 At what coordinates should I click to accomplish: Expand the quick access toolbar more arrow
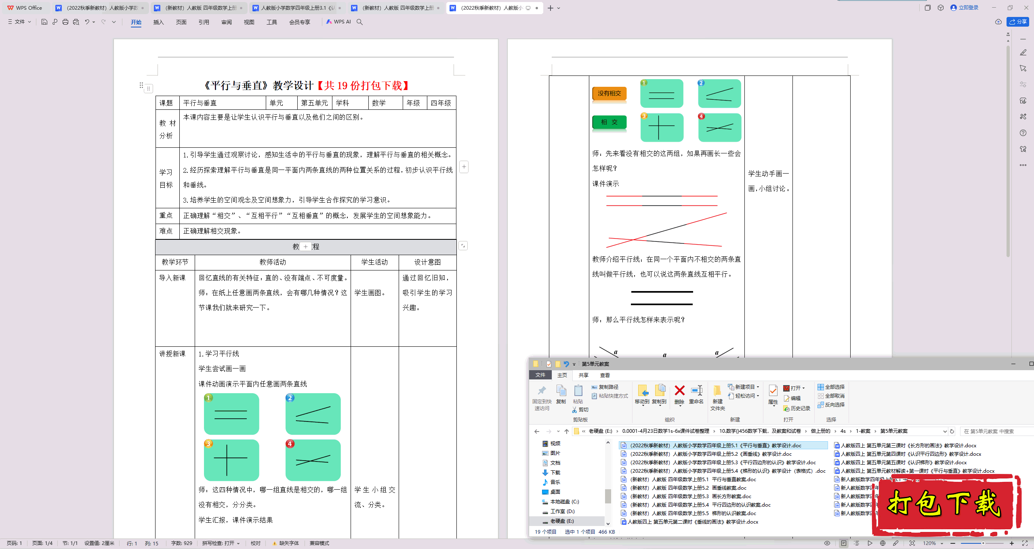click(114, 22)
